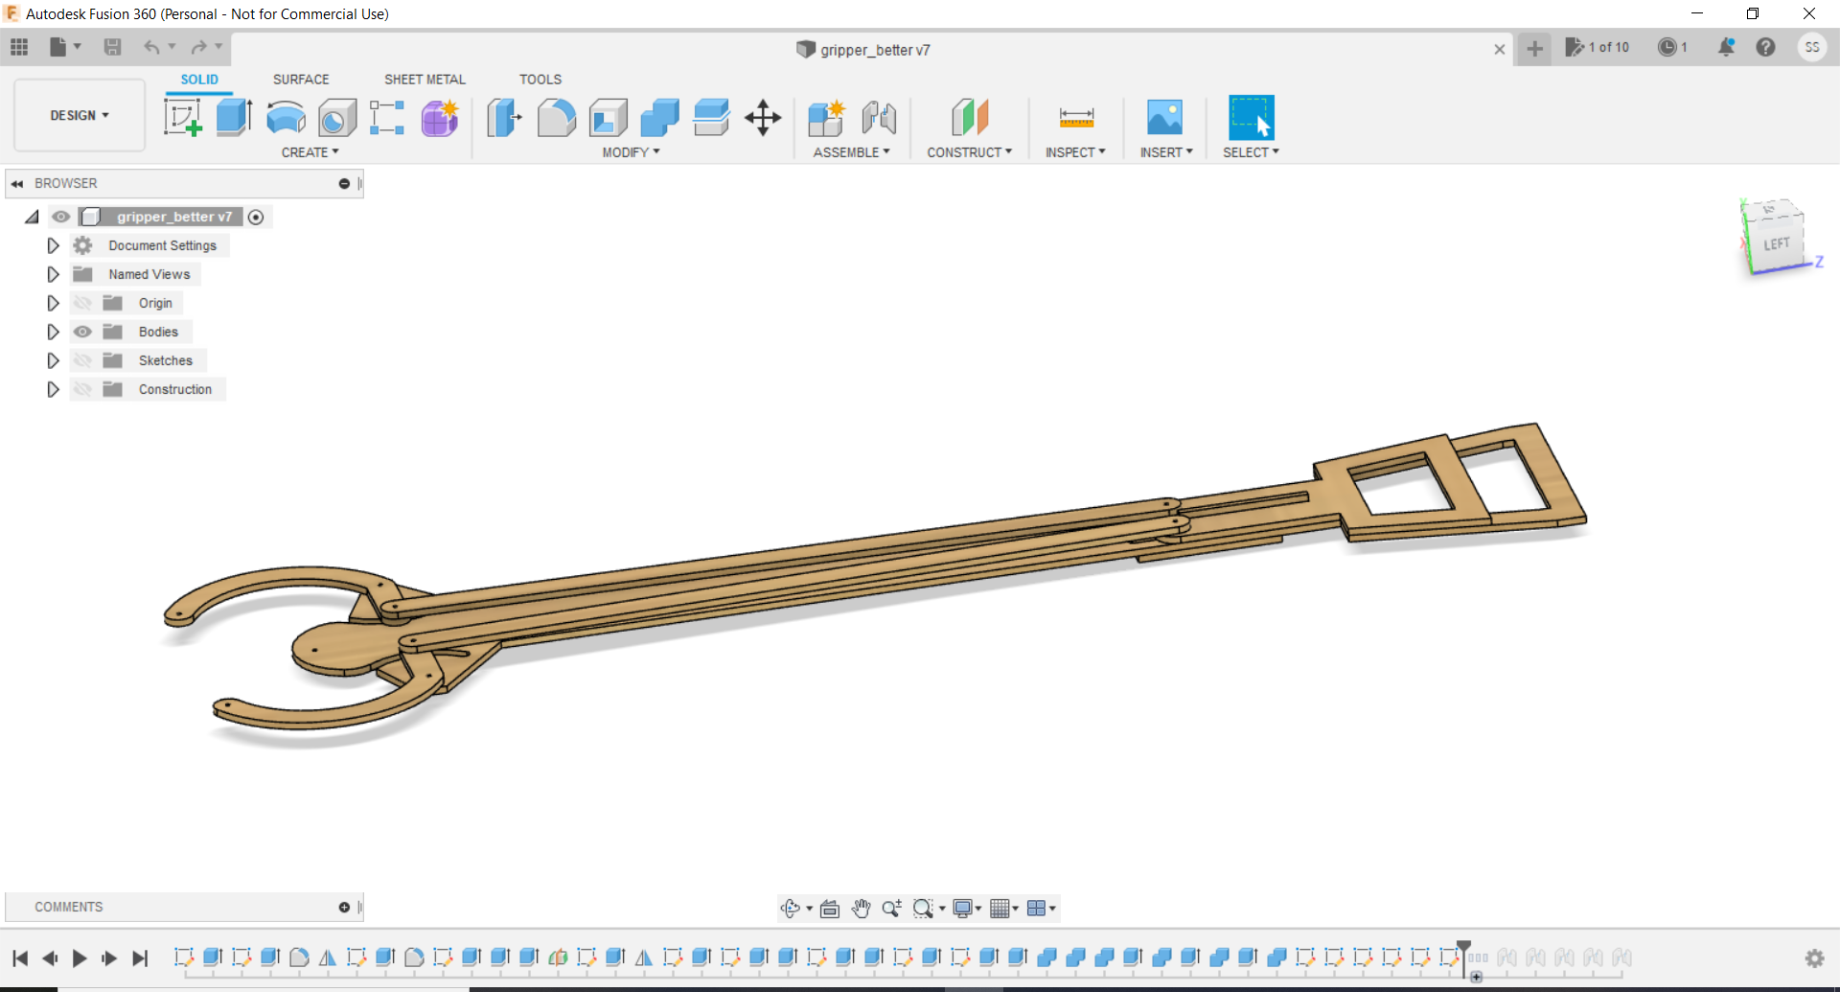Open the INSPECT dropdown menu
Screen dimensions: 1840x992
[x=1075, y=152]
